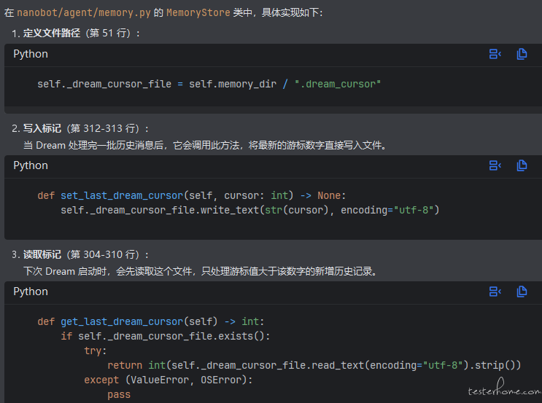
Task: Copy the get_last_dream_cursor code block
Action: click(522, 292)
